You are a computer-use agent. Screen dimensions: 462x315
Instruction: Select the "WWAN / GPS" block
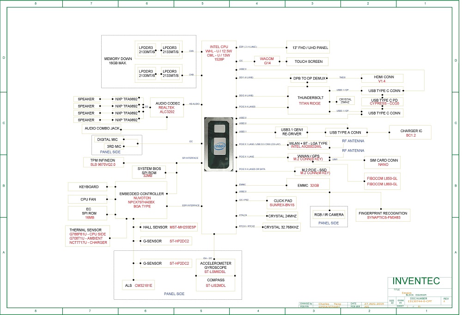308,157
